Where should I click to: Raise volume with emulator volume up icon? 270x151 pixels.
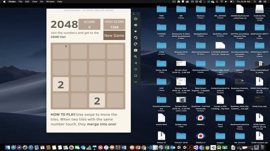tap(136, 25)
